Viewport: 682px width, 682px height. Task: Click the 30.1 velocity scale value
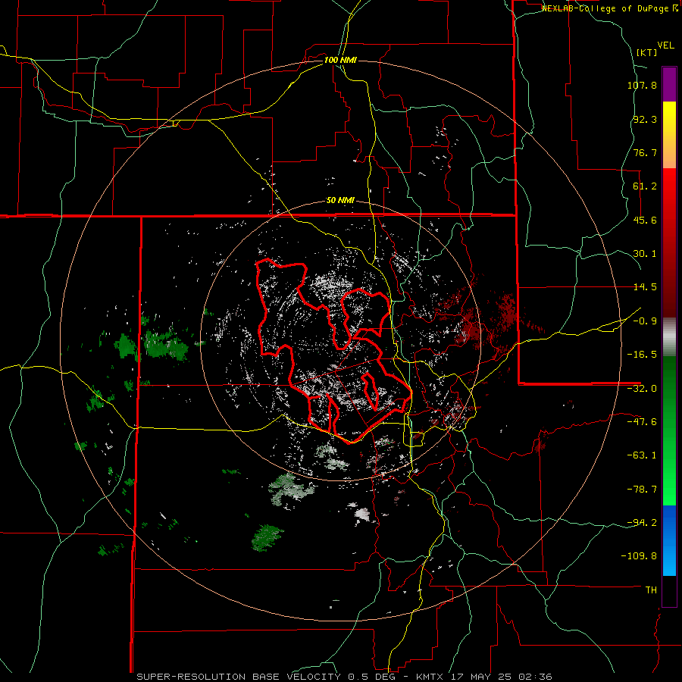click(645, 254)
